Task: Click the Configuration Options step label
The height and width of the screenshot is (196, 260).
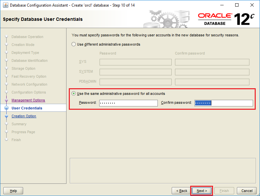Action: click(29, 92)
